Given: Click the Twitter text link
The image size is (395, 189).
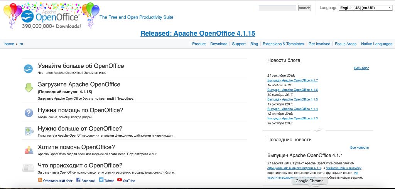Looking at the screenshot, I should pos(109,181).
